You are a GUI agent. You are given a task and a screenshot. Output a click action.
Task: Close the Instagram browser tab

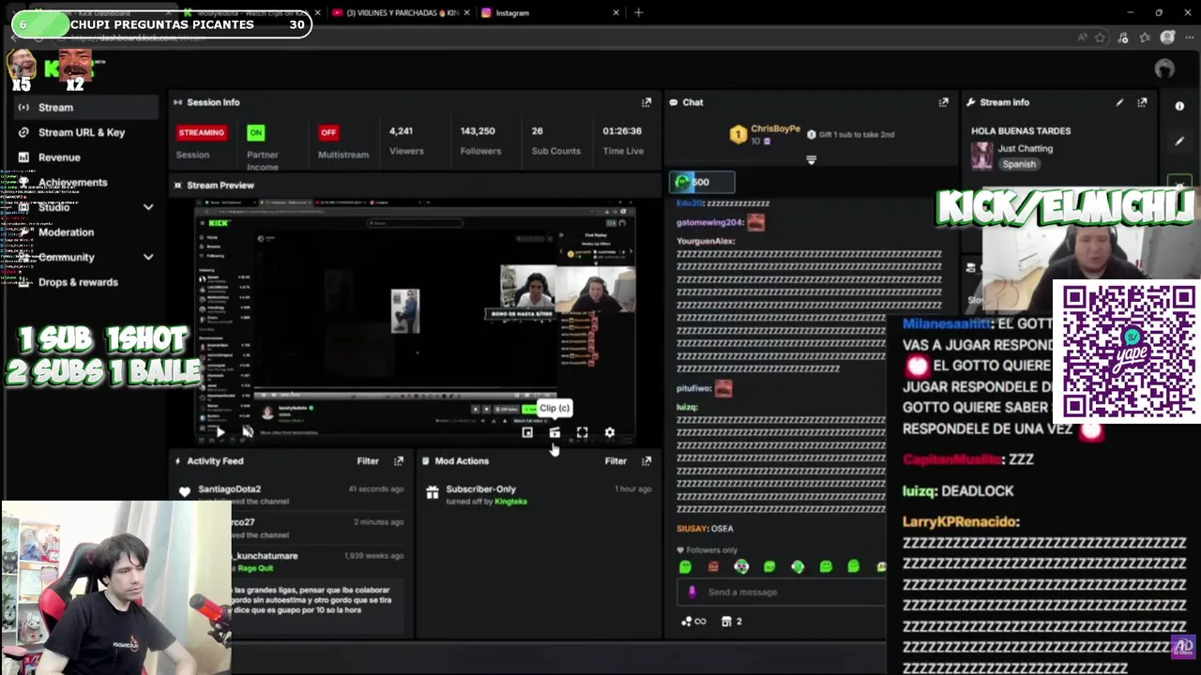[616, 12]
